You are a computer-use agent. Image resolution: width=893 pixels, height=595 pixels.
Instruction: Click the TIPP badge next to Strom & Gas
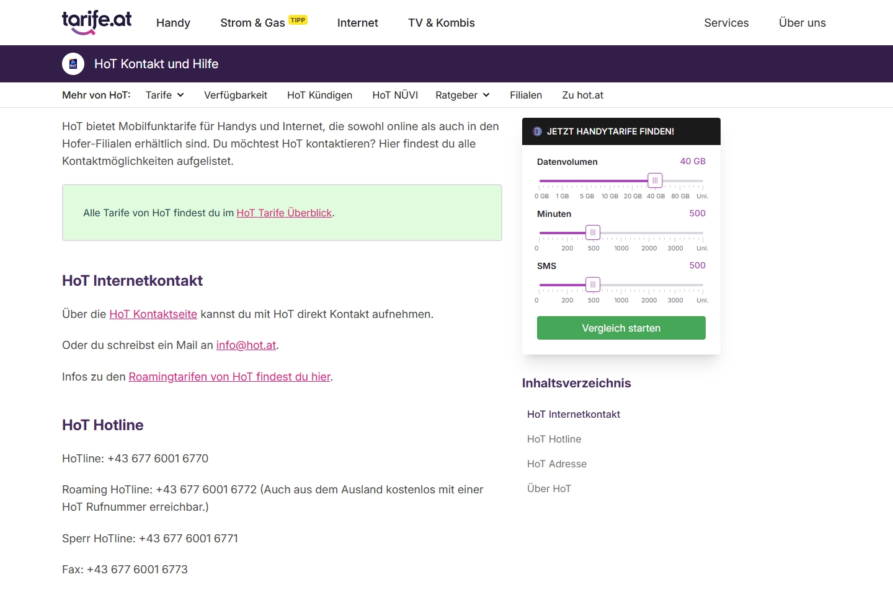pos(298,20)
